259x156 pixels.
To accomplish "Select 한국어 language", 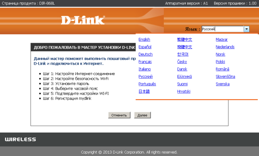I will (183, 54).
